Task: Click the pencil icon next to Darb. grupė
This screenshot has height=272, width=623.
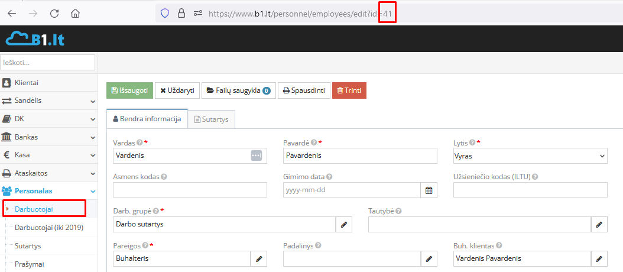Action: [x=344, y=224]
